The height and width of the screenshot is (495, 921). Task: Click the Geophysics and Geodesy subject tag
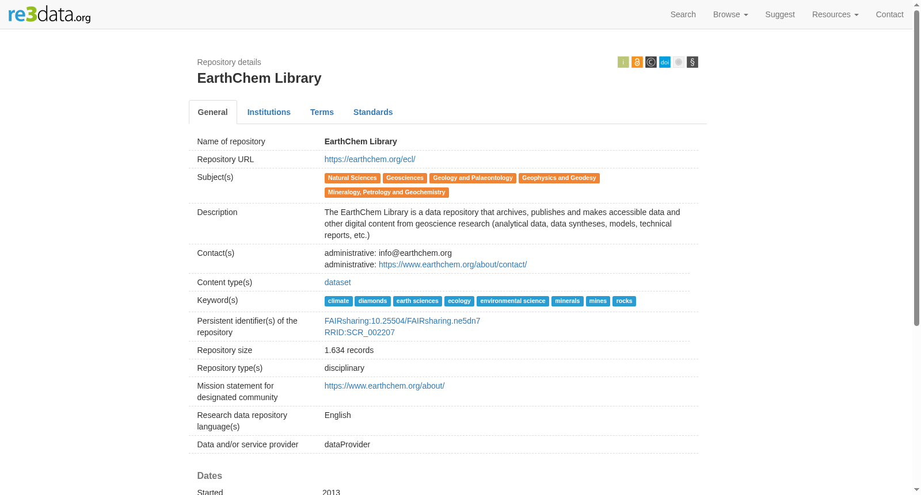pos(559,178)
